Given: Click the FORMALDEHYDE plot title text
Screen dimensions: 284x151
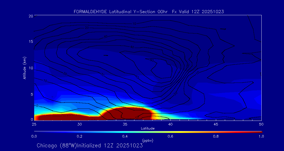Looking at the screenshot, I should [x=149, y=12].
